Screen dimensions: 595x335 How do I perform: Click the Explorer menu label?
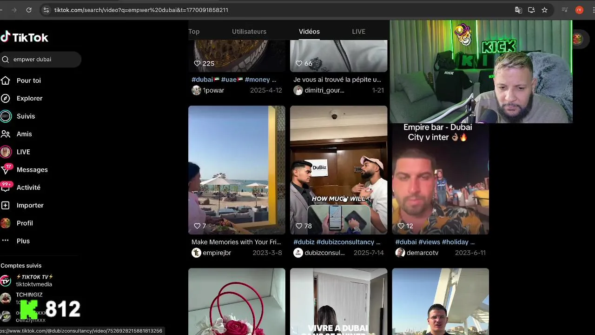point(29,98)
